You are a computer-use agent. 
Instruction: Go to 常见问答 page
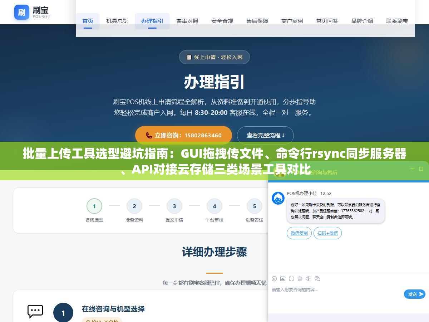[x=327, y=21]
